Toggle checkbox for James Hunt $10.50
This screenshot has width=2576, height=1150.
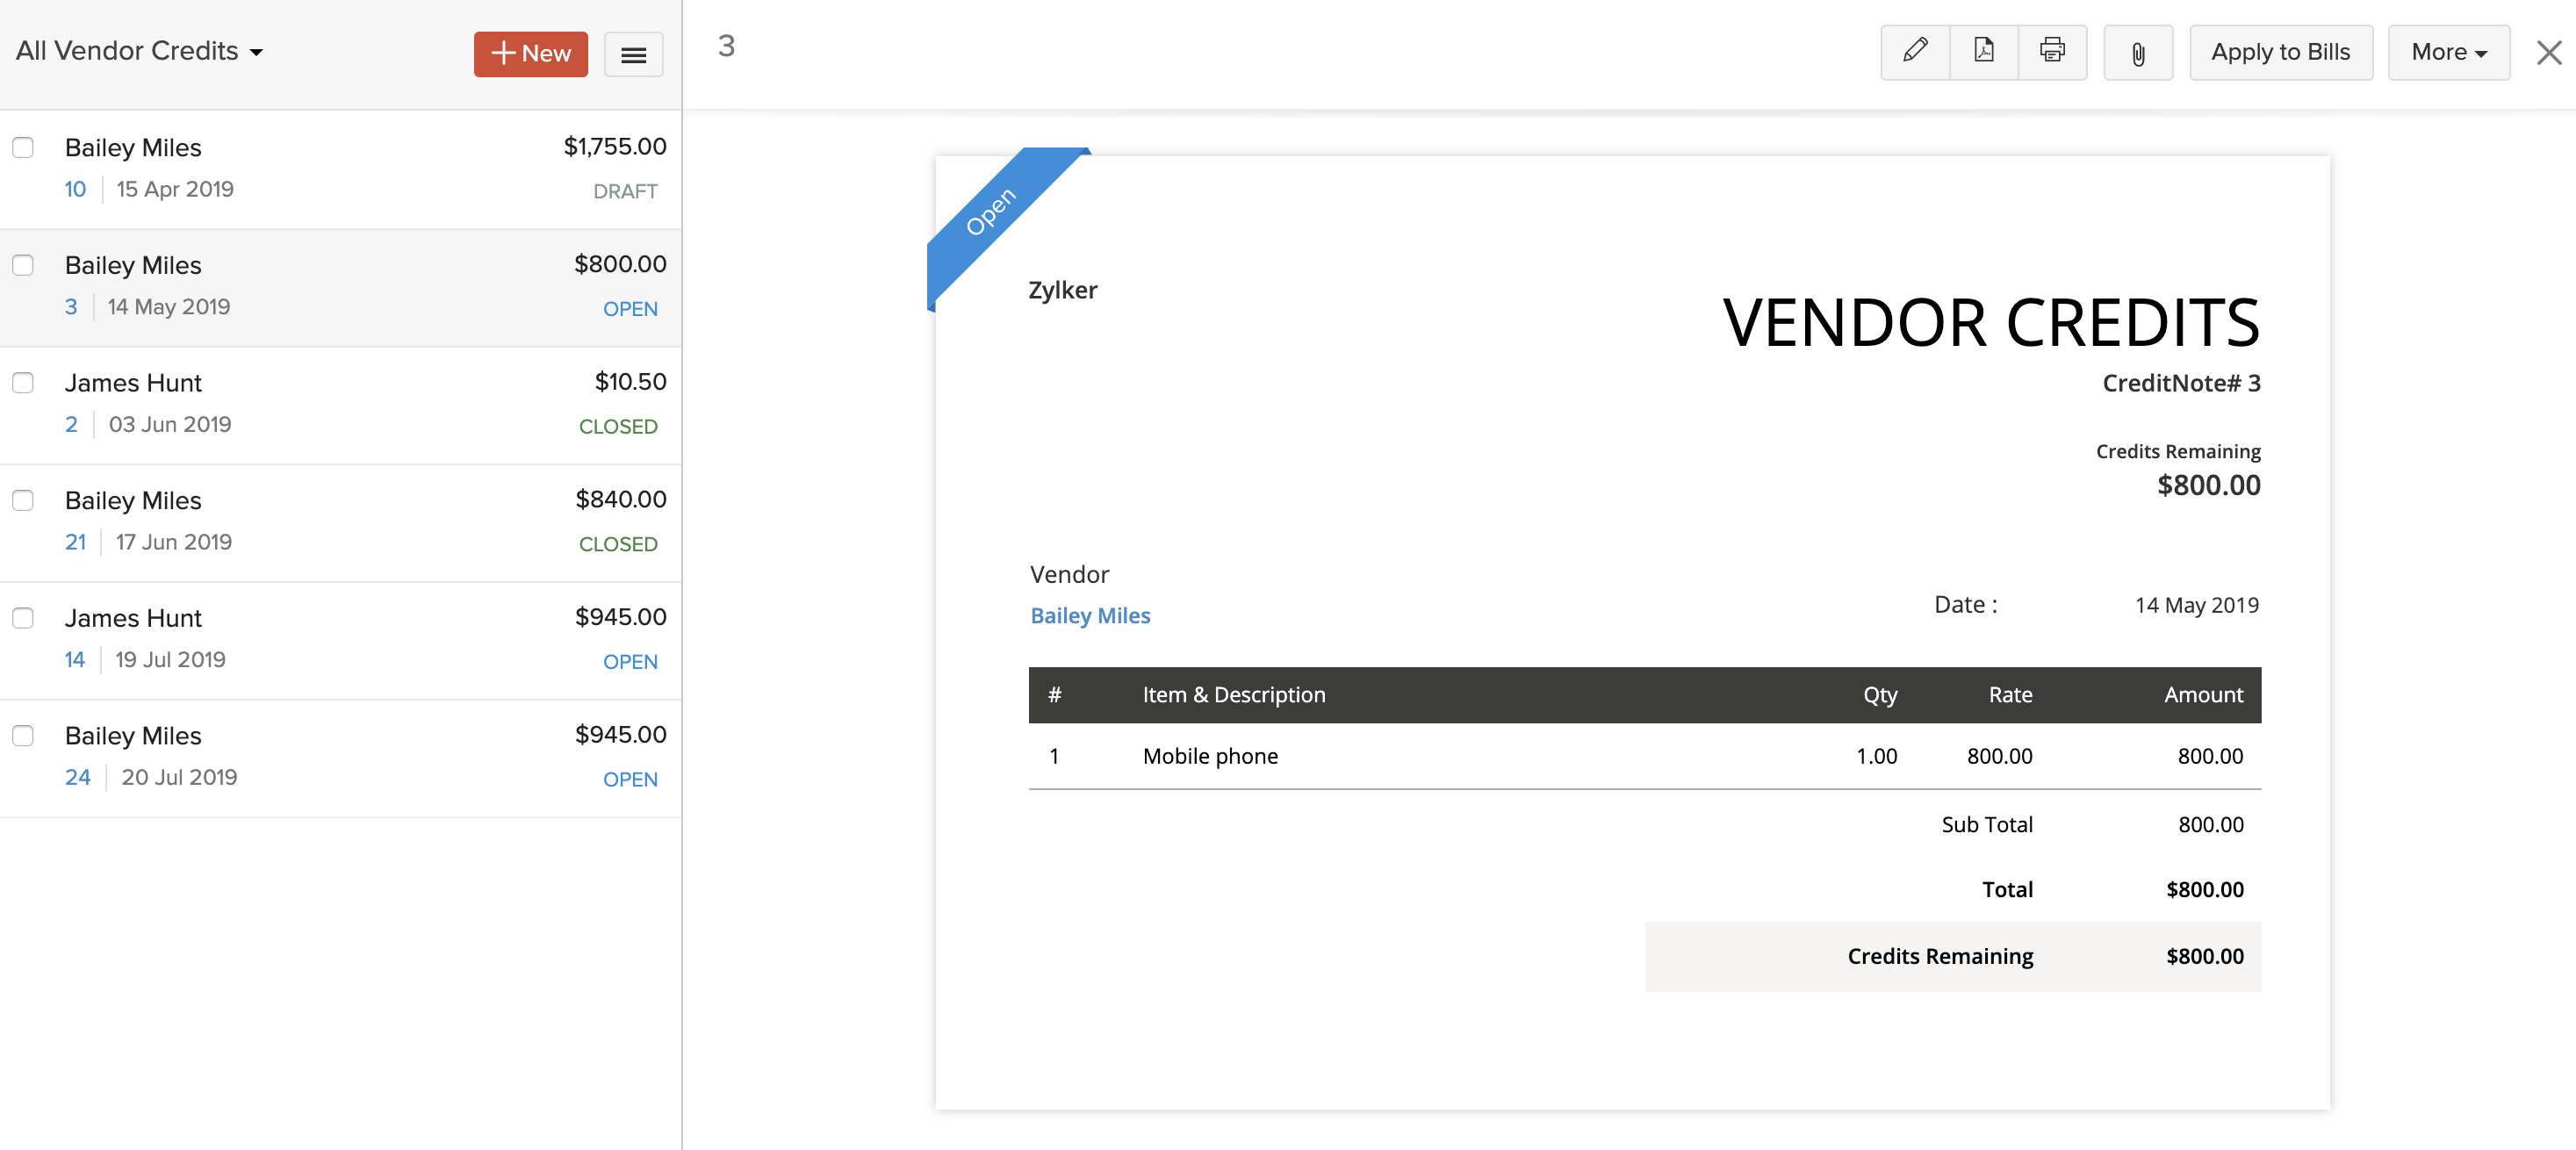(23, 383)
